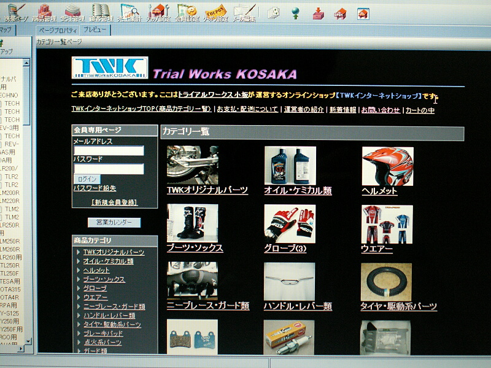Open ニーブレース・ガード類 link under the image

(x=208, y=305)
